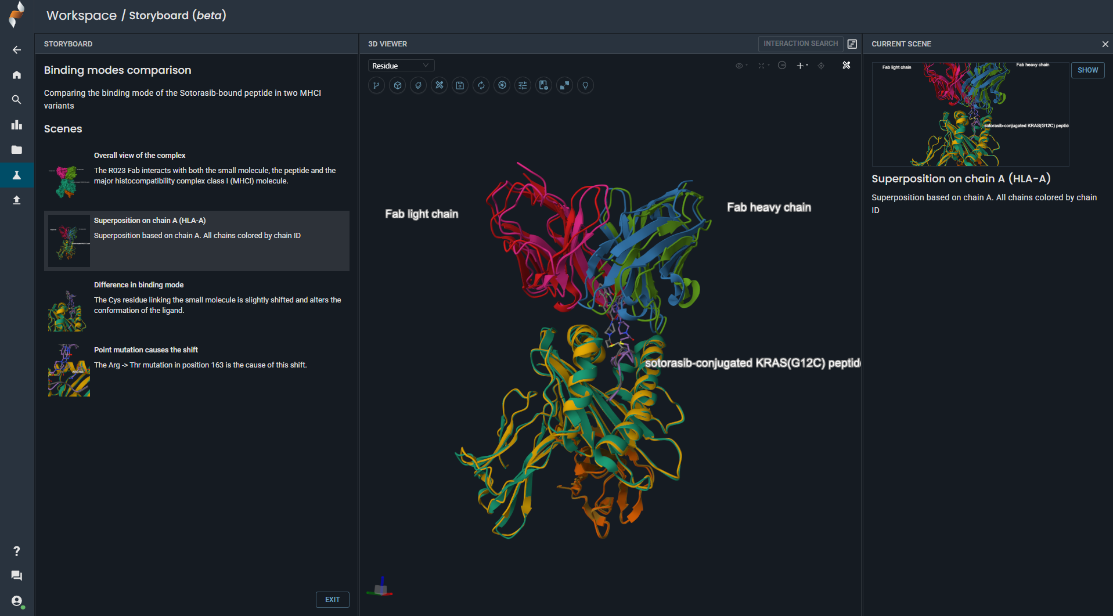This screenshot has width=1113, height=616.
Task: Open the viewer settings sliders icon
Action: [523, 85]
